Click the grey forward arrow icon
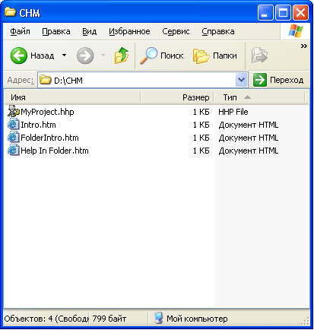 point(85,56)
